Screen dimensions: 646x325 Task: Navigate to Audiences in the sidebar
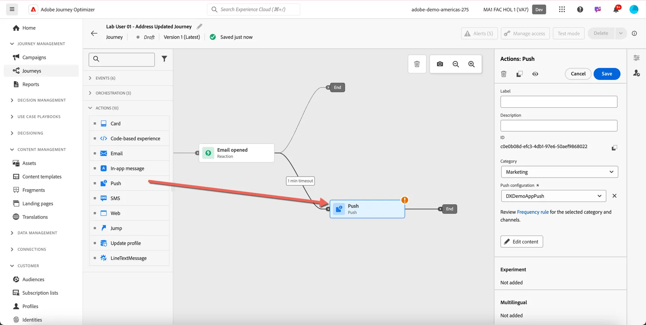point(33,279)
